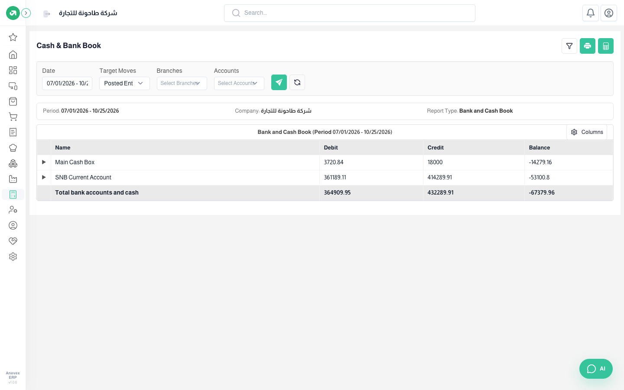This screenshot has width=624, height=390.
Task: Open the dashboard grid sidebar icon
Action: (13, 70)
